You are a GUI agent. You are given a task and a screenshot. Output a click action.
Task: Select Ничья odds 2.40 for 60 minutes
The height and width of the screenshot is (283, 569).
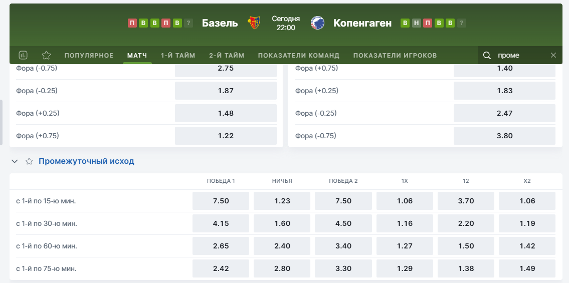(x=282, y=246)
